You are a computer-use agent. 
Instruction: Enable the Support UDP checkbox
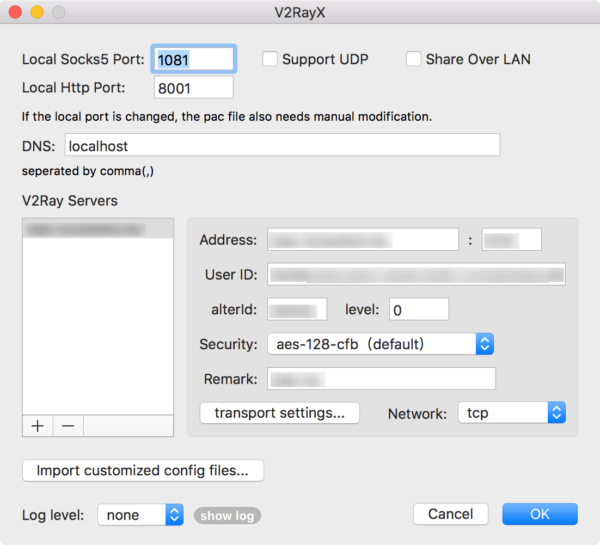pyautogui.click(x=270, y=59)
